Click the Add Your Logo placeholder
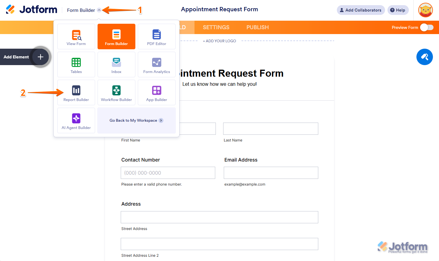439x261 pixels. pyautogui.click(x=220, y=41)
